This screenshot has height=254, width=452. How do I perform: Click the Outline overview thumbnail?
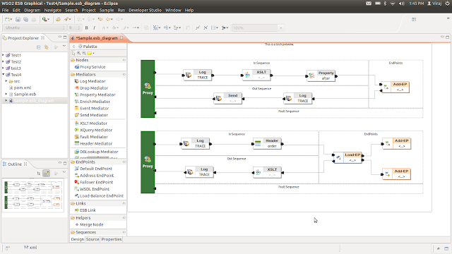[x=33, y=195]
